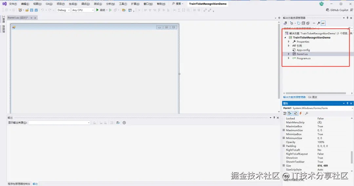Switch to the Git 更改 tab
This screenshot has height=186, width=354.
[x=312, y=97]
